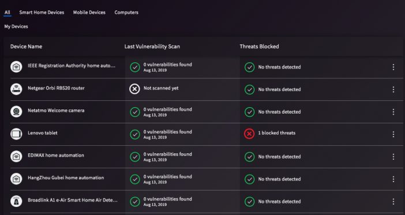Click No threats detected in the Netgear Orbi row
This screenshot has width=405, height=215.
pos(279,89)
